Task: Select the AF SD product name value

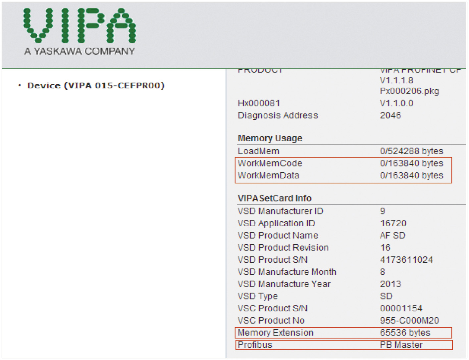Action: [x=393, y=236]
